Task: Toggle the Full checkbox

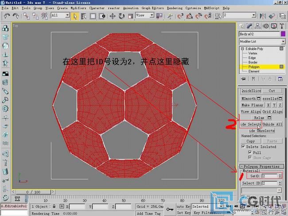Action: click(x=250, y=152)
